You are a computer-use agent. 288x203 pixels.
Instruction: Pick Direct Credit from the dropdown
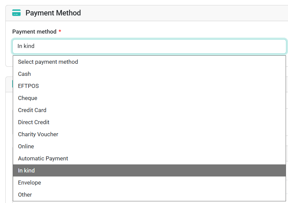149,122
